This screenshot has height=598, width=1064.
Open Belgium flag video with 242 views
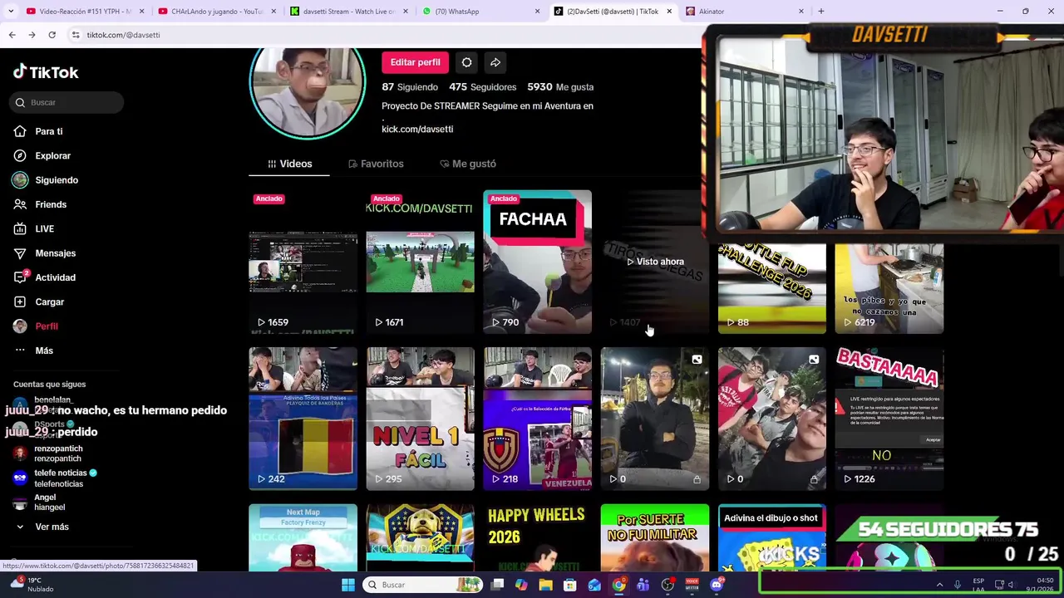pos(303,419)
